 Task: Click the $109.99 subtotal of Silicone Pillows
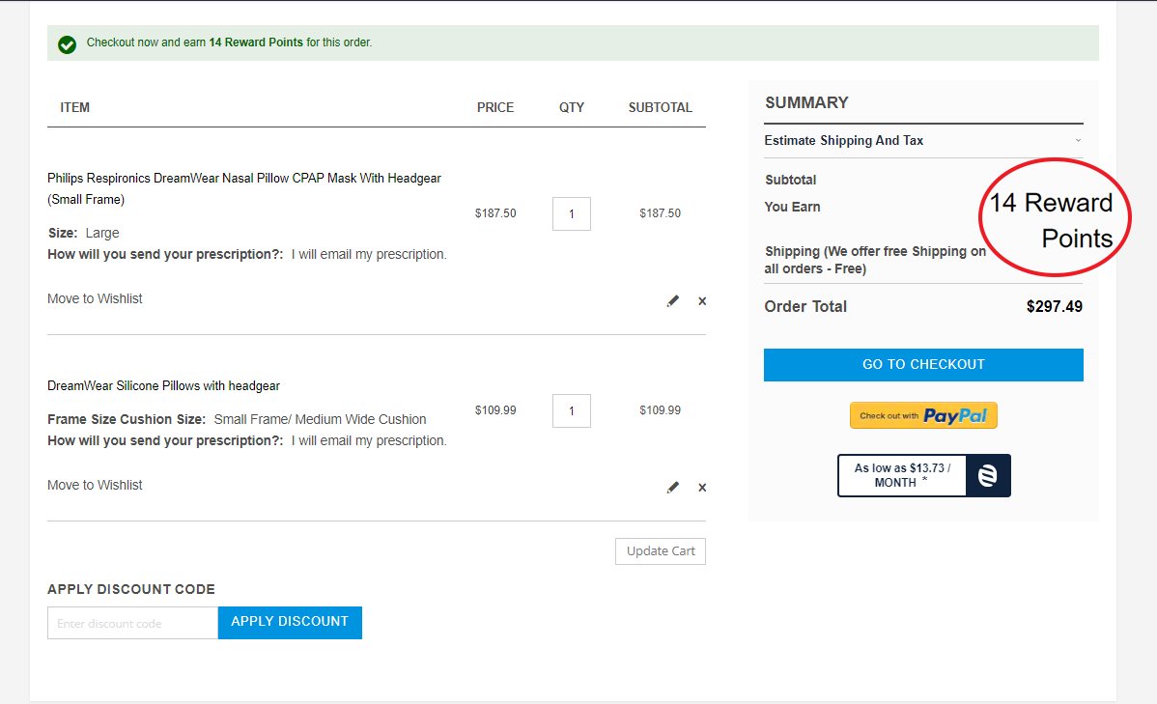pos(660,410)
